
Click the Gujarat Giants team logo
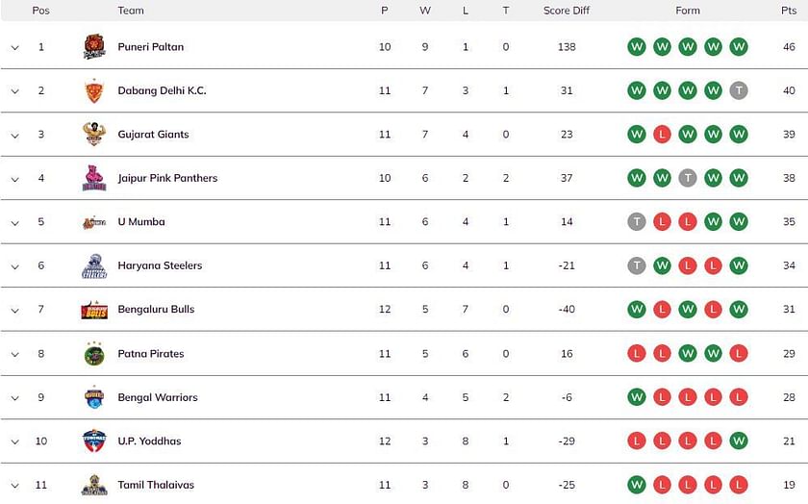click(x=94, y=134)
